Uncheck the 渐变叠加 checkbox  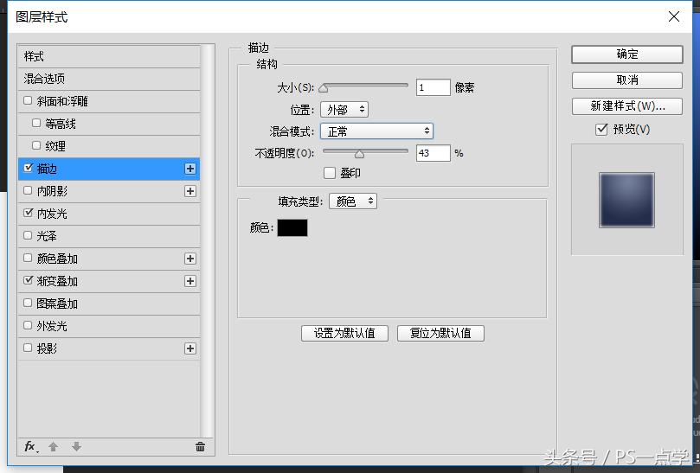click(x=29, y=280)
